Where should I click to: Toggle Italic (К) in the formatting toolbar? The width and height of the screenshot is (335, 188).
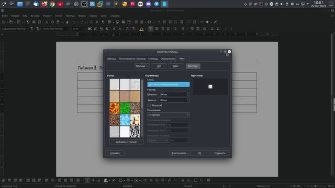95,29
